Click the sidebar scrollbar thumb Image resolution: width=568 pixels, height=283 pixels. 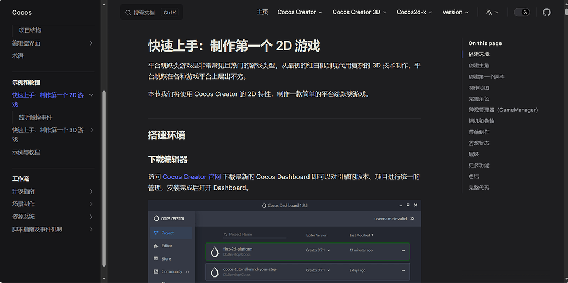coord(104,178)
